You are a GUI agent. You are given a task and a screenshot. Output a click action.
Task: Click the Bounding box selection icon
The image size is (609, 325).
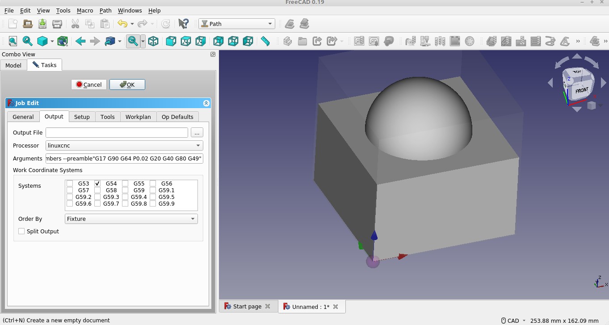pos(63,42)
